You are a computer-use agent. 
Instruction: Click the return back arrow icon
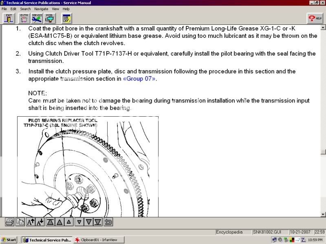[108, 222]
